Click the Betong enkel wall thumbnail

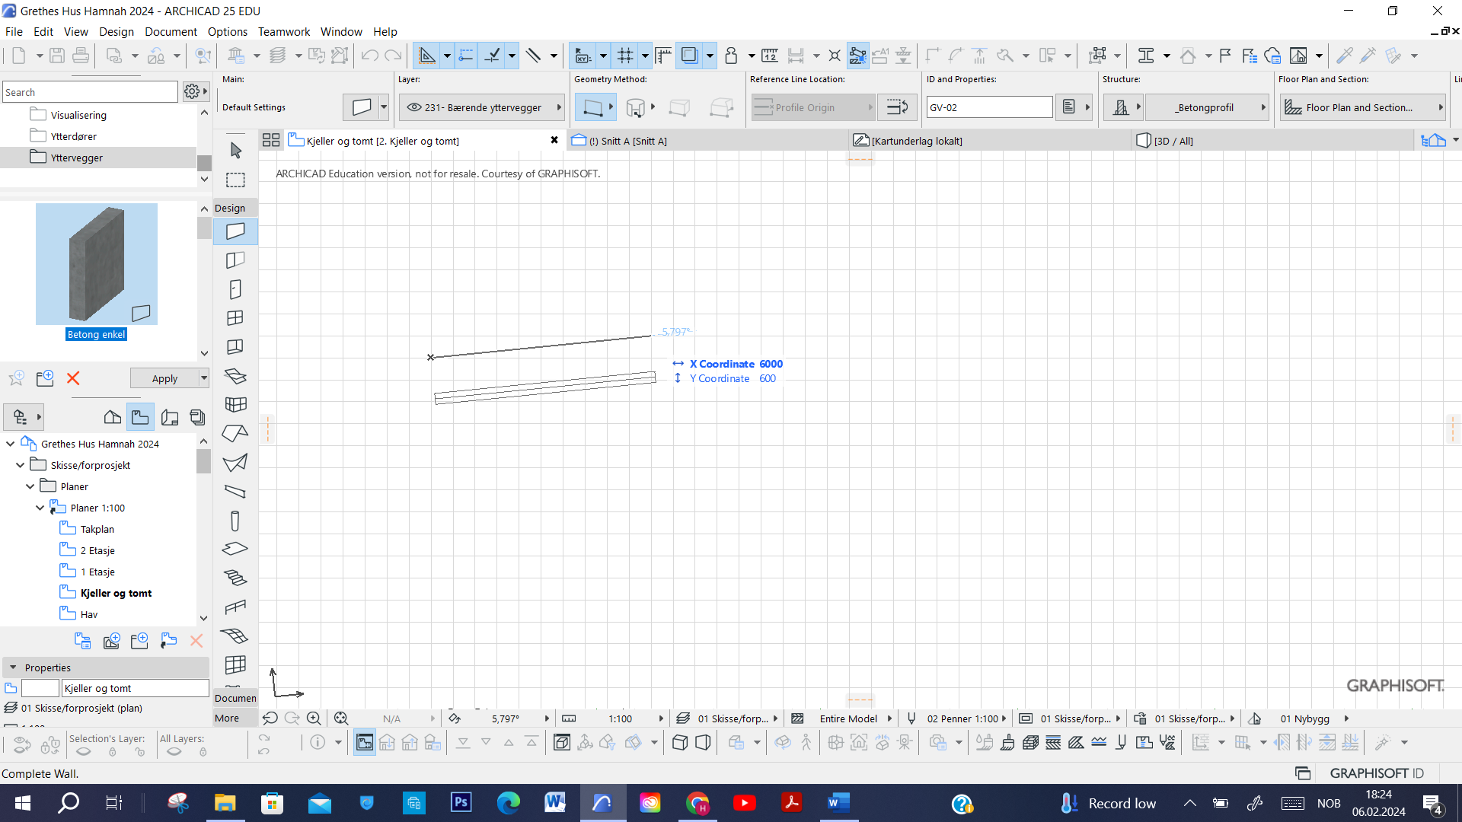tap(97, 264)
